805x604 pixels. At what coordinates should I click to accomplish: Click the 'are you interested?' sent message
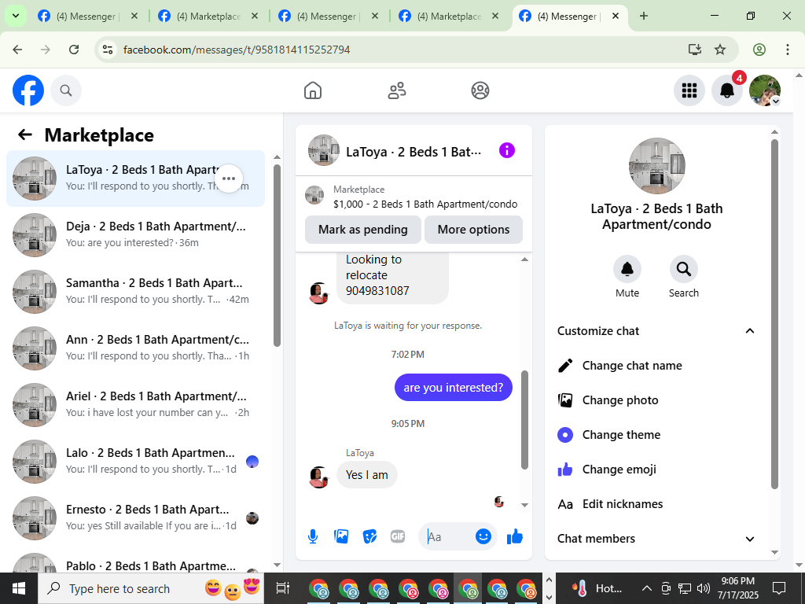coord(454,388)
